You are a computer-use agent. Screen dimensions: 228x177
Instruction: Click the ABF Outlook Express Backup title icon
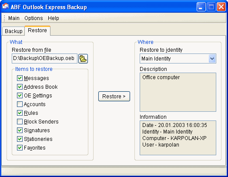[x=5, y=7]
